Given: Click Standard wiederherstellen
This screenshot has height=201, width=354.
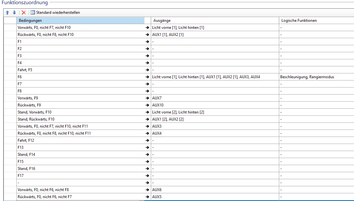Looking at the screenshot, I should coord(58,13).
